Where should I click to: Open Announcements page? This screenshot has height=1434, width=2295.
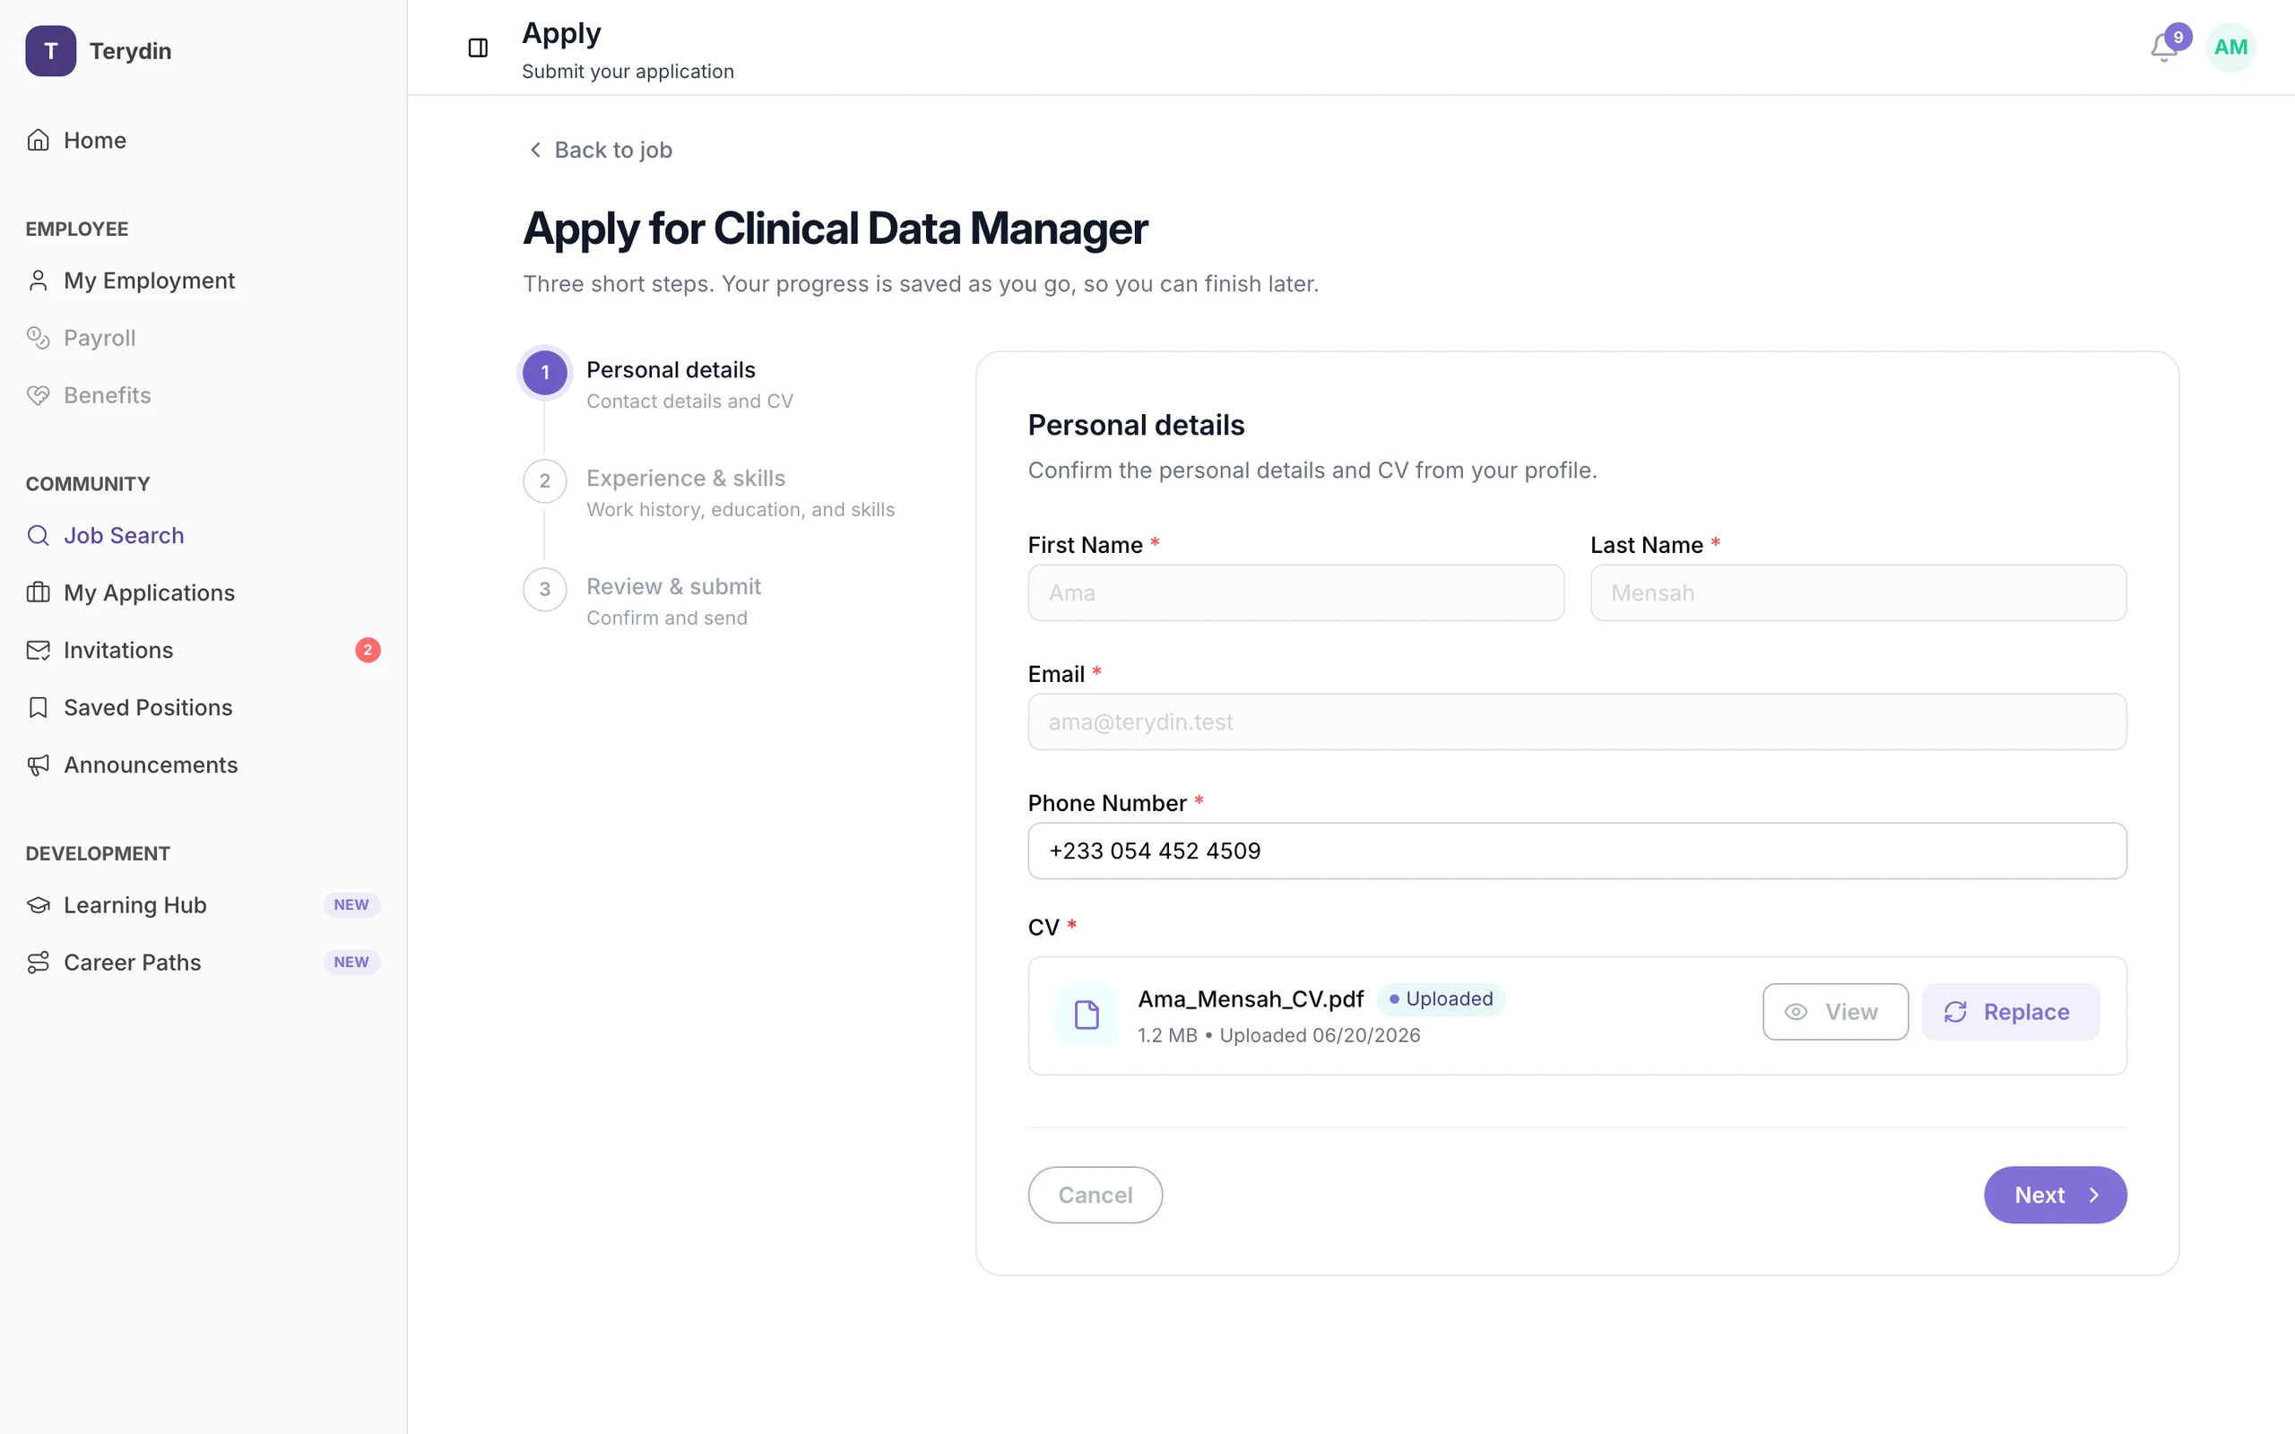coord(203,765)
